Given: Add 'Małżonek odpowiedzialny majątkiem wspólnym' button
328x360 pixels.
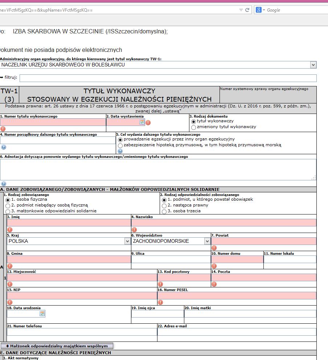Looking at the screenshot, I should coord(57,346).
